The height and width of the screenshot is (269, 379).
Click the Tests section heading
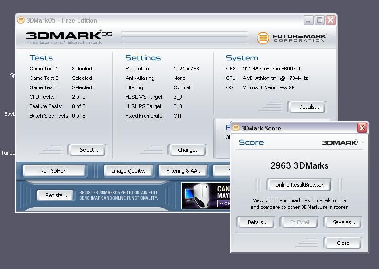pyautogui.click(x=41, y=58)
